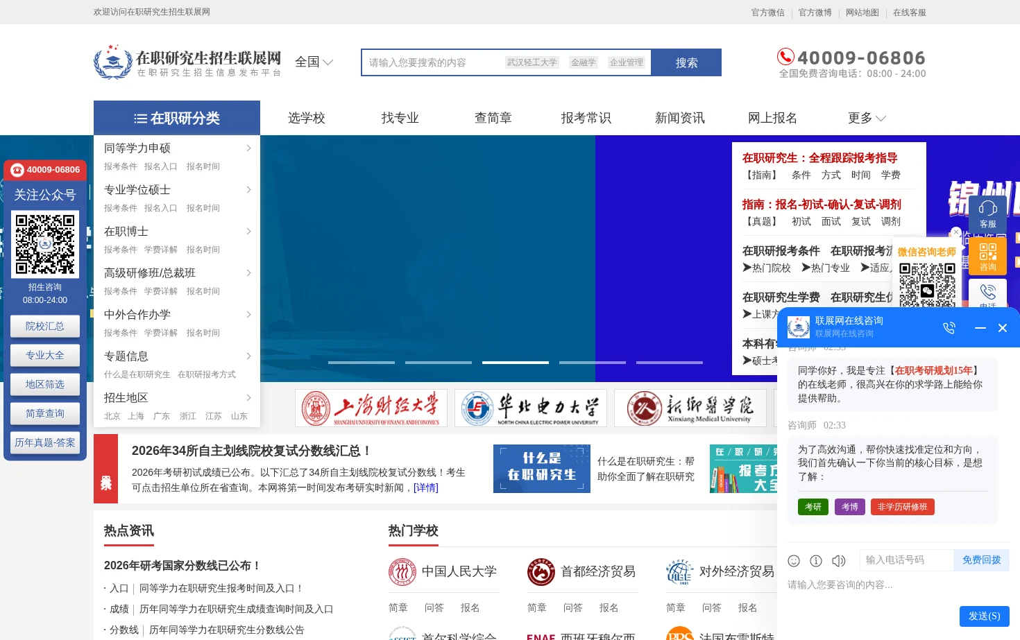
Task: Open the 地区筛选 sidebar button
Action: point(45,384)
